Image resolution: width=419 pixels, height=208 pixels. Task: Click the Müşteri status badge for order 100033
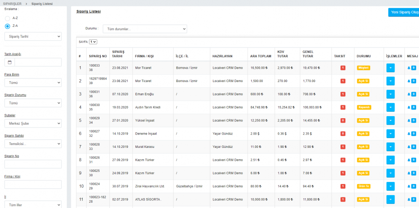pos(363,68)
